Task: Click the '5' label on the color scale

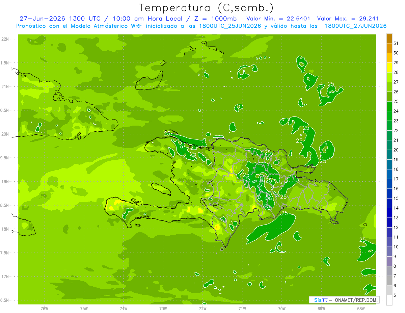Action: pyautogui.click(x=395, y=295)
